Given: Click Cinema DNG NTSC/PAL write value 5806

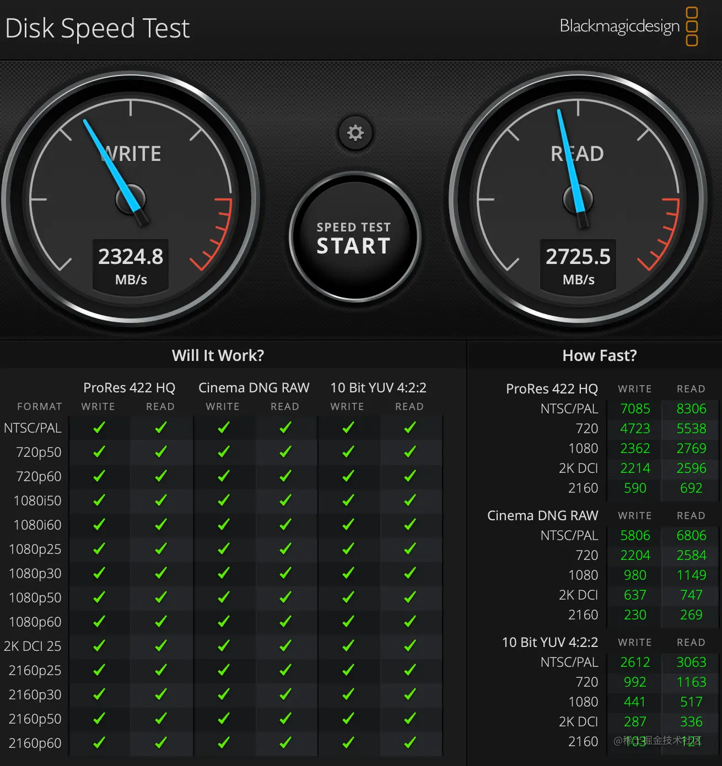Looking at the screenshot, I should [x=635, y=536].
